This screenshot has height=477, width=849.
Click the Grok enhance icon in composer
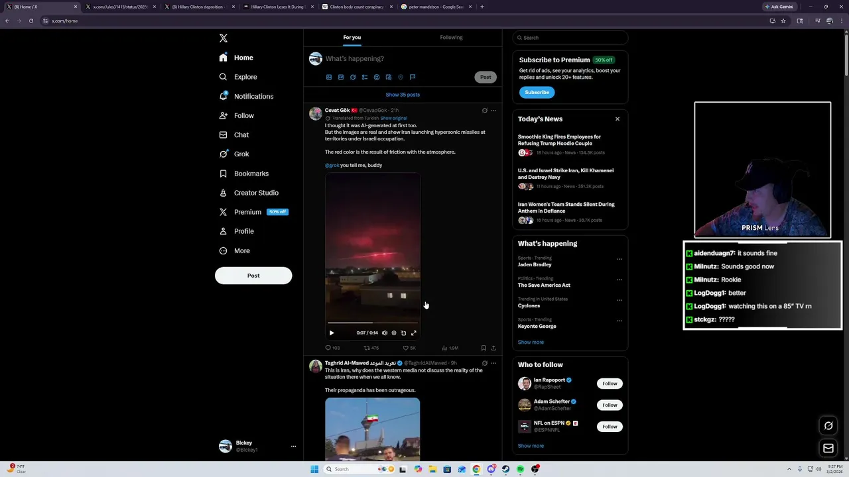coord(353,77)
